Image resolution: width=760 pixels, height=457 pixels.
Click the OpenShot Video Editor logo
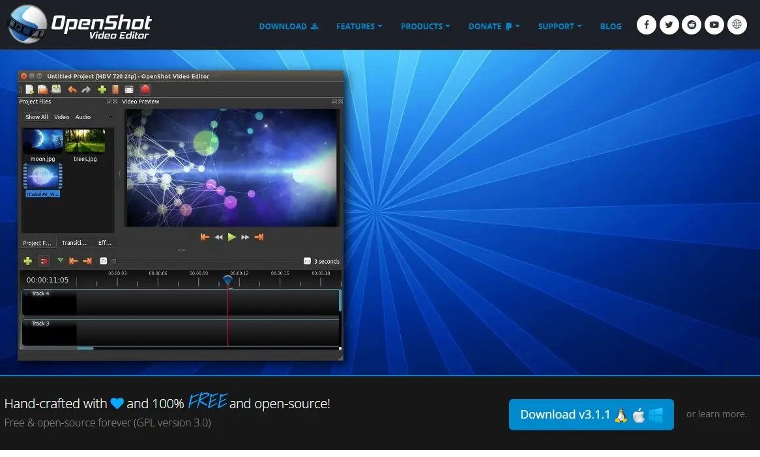(80, 24)
